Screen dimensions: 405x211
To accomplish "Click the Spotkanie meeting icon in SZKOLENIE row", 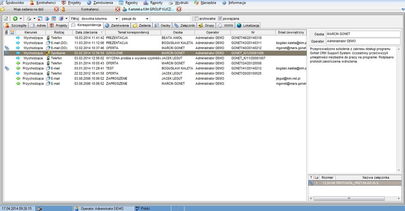I will point(48,53).
